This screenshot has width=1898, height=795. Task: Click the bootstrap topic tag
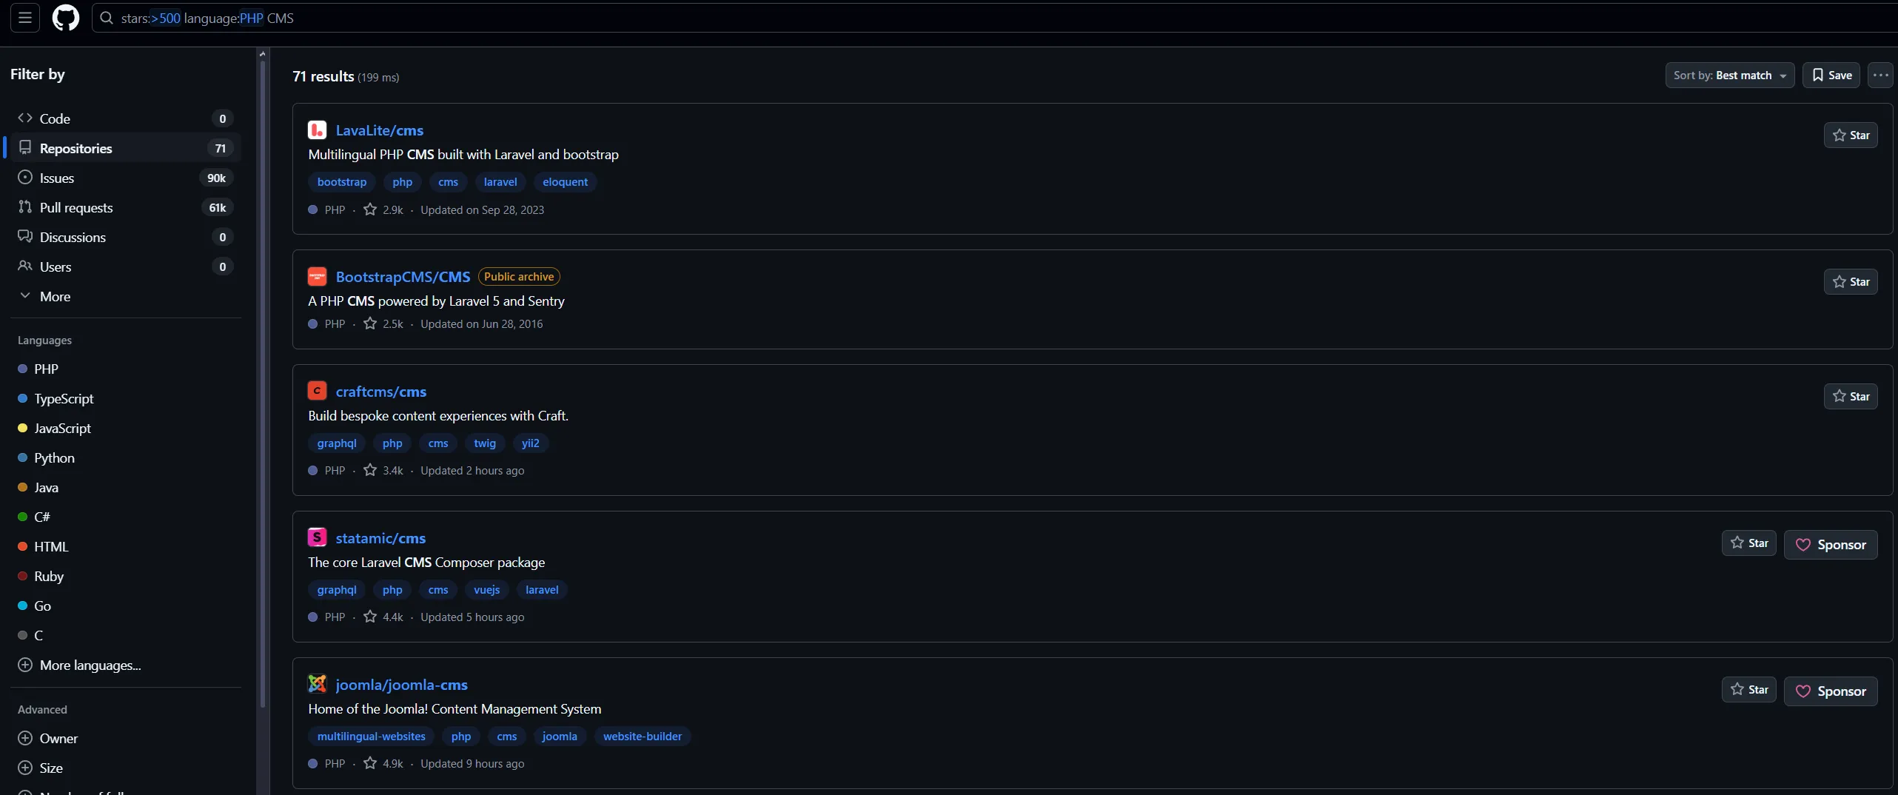pos(342,182)
